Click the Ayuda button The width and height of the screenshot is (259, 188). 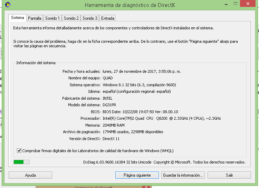pyautogui.click(x=30, y=175)
